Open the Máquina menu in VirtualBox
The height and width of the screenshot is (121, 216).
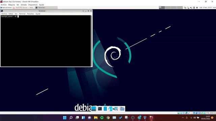pos(11,5)
